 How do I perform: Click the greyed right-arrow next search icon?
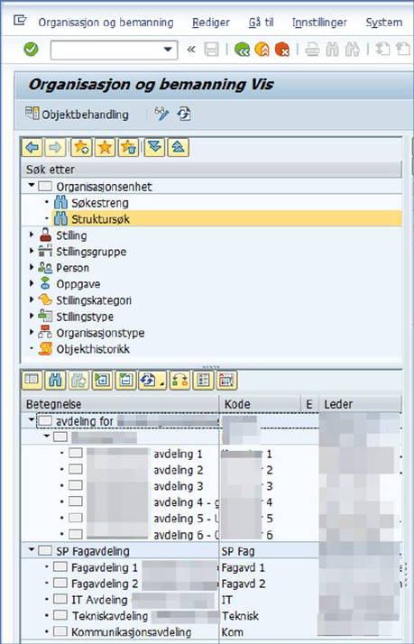[x=55, y=147]
